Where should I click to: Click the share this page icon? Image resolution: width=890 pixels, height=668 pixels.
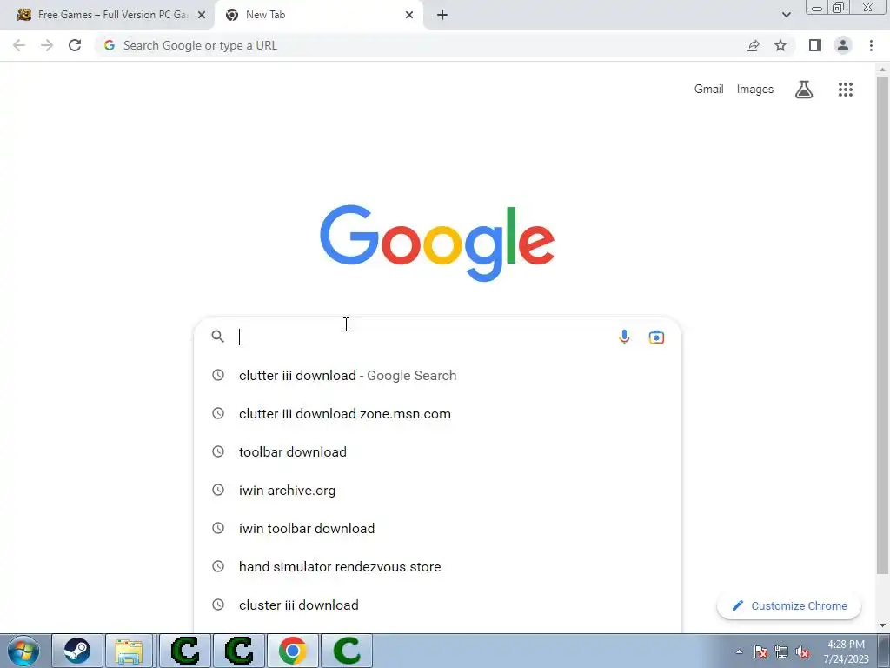click(x=753, y=45)
